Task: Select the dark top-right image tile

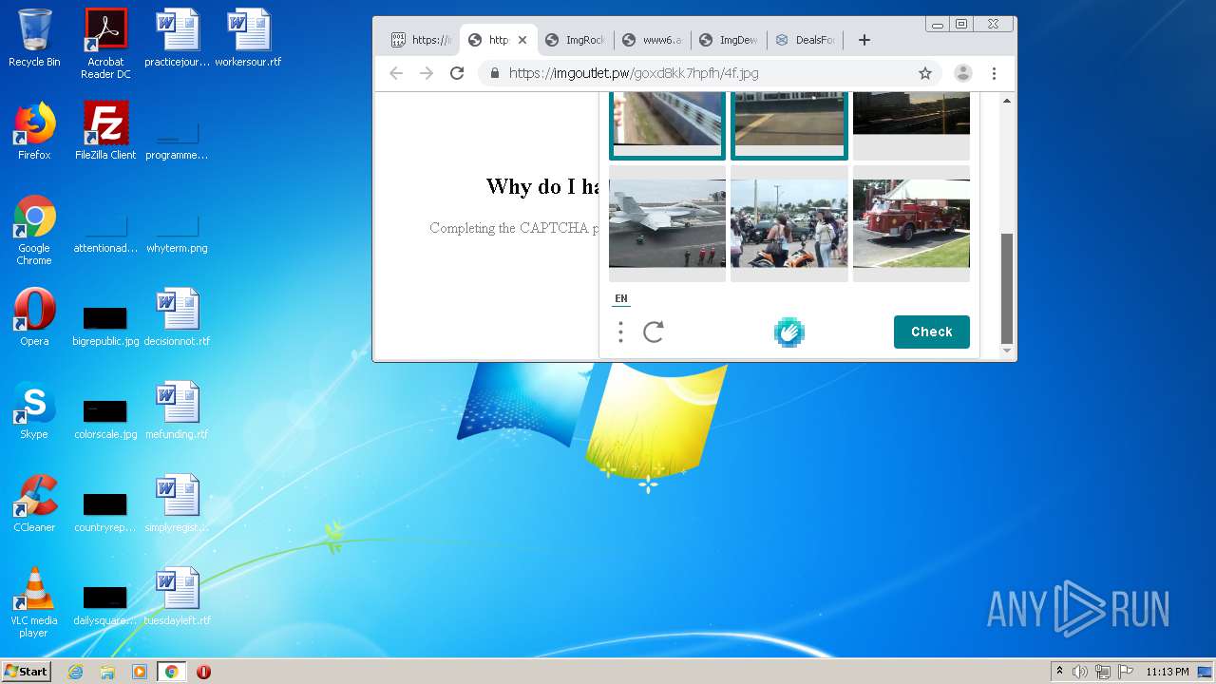Action: click(x=911, y=125)
